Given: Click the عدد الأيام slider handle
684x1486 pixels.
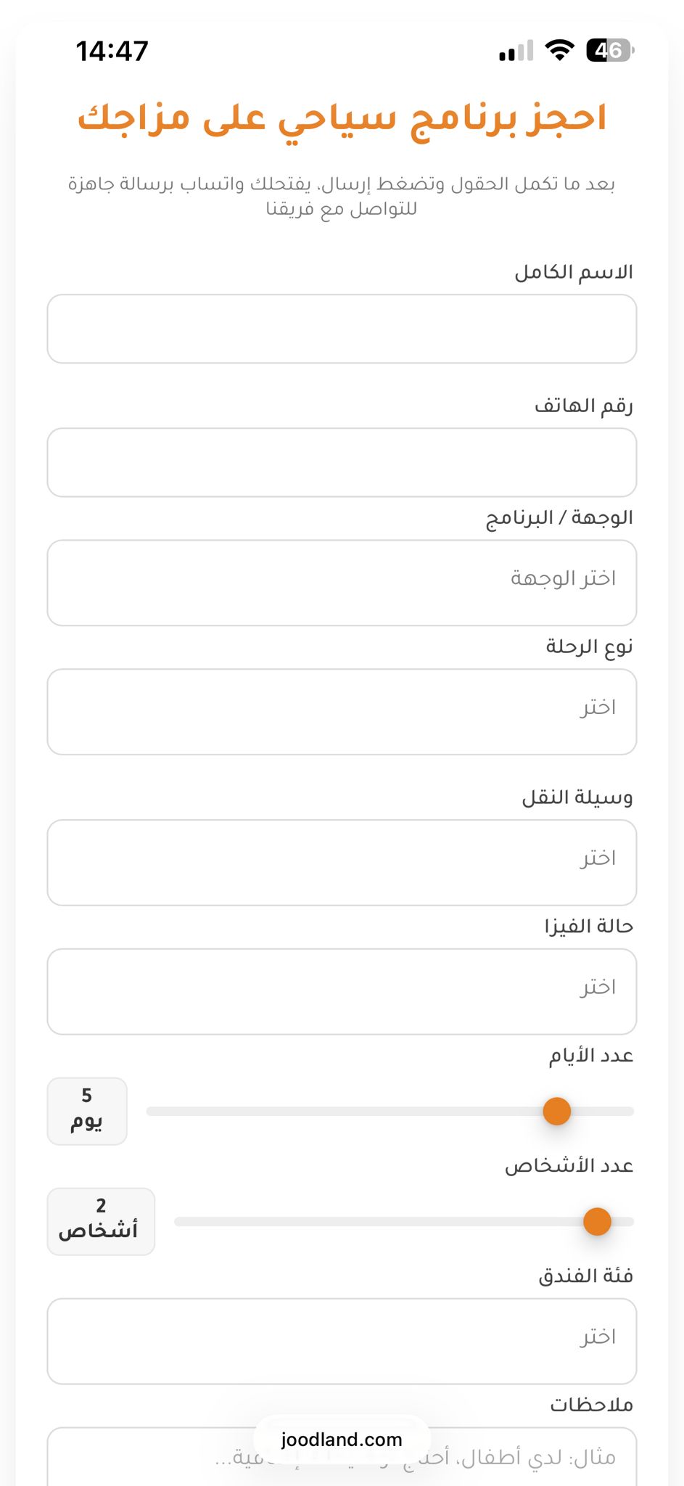Looking at the screenshot, I should coord(557,1111).
